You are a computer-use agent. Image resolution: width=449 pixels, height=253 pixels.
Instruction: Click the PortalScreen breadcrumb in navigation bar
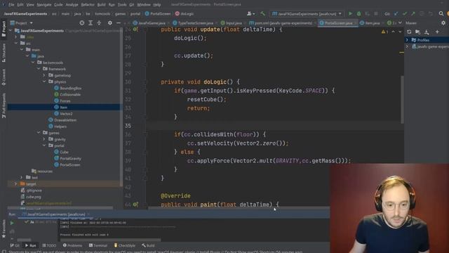(x=158, y=13)
